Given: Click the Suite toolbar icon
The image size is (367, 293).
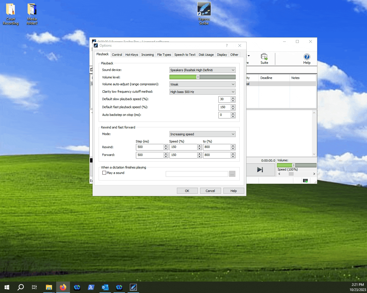Looking at the screenshot, I should [264, 59].
